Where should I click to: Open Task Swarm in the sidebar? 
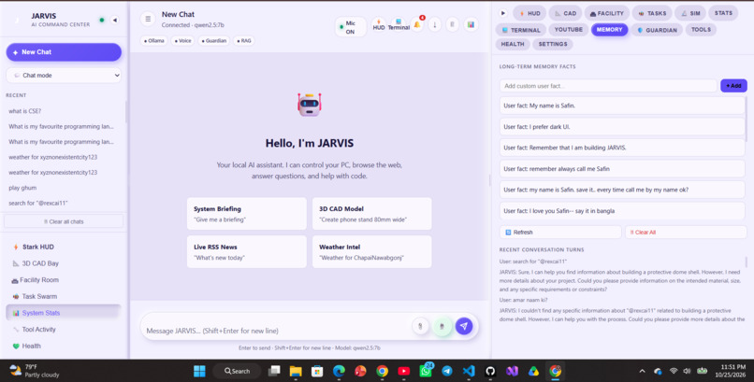[64, 296]
